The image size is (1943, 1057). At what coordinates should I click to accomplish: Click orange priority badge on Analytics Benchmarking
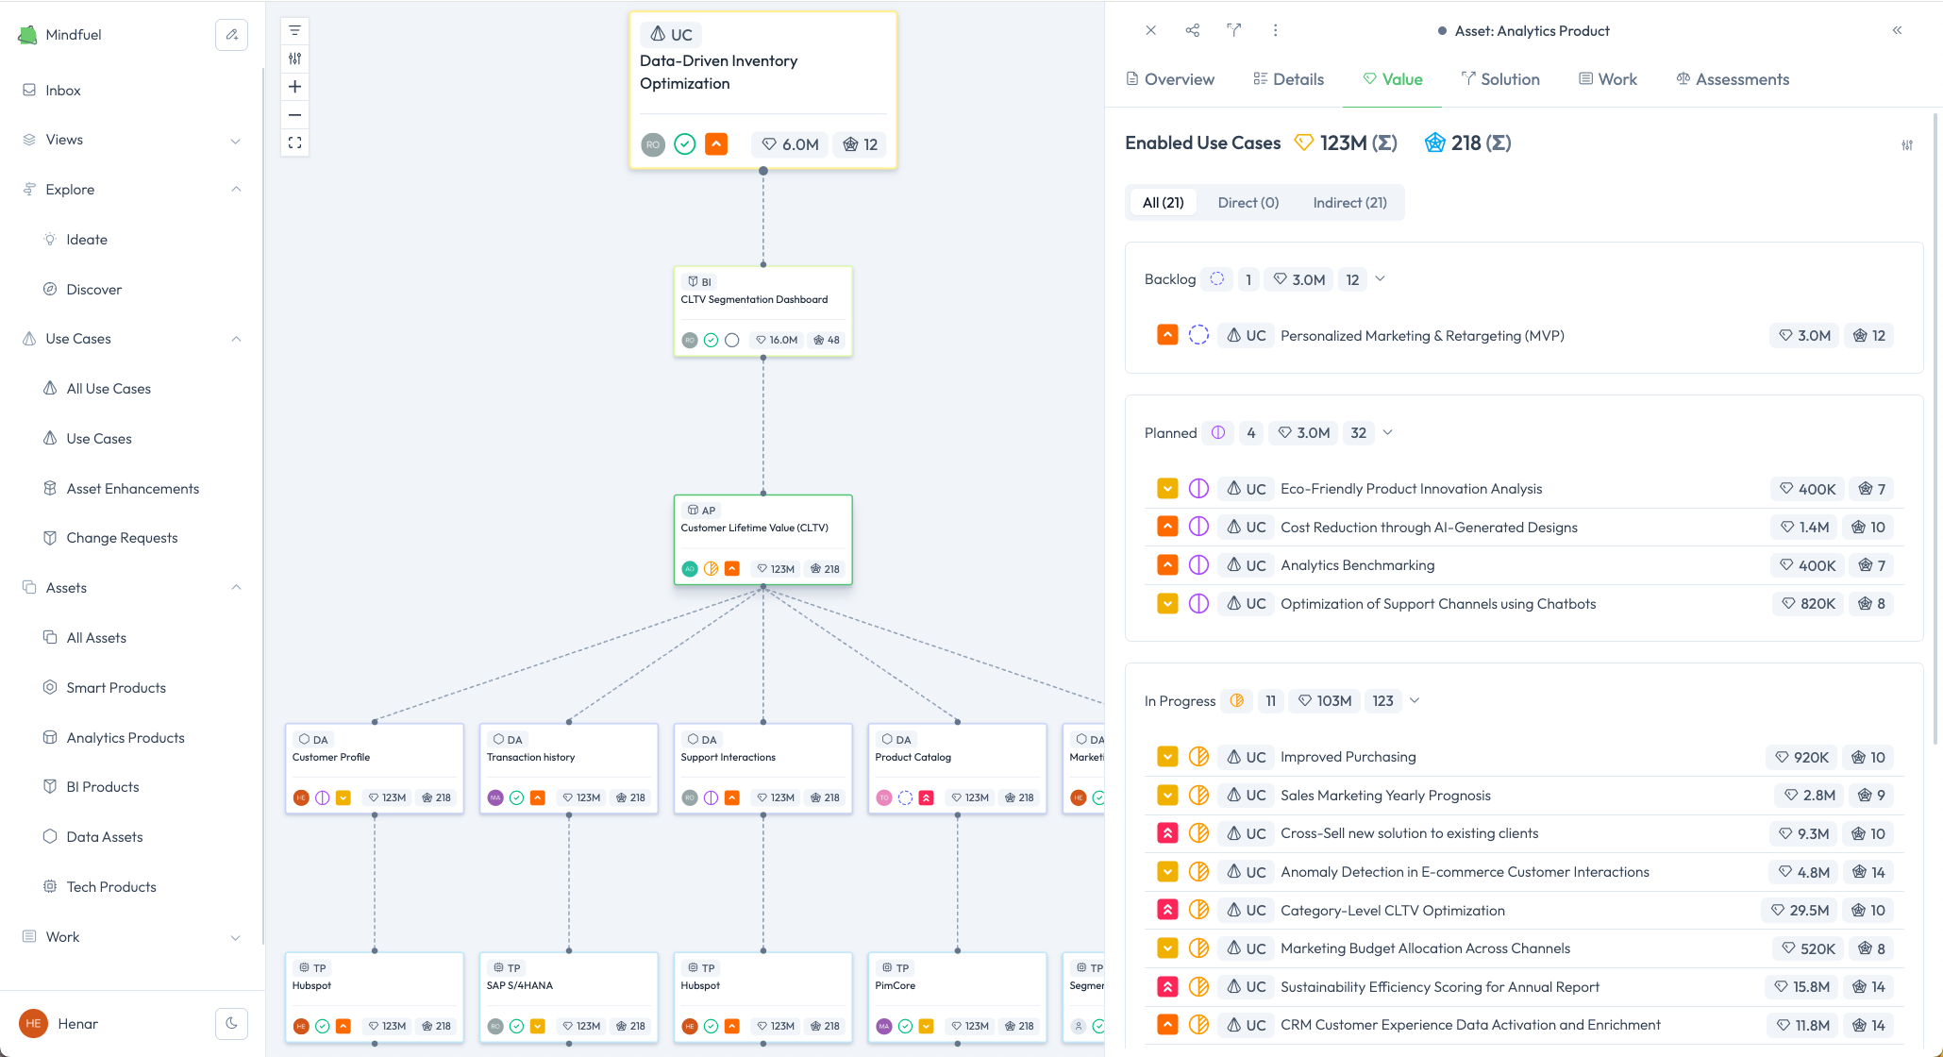click(1167, 565)
